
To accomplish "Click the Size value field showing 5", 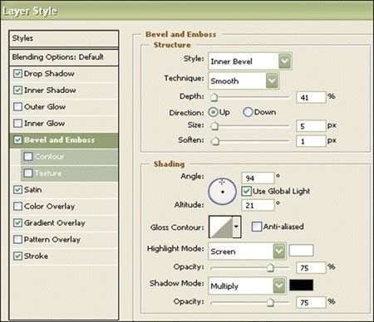I will click(x=311, y=126).
